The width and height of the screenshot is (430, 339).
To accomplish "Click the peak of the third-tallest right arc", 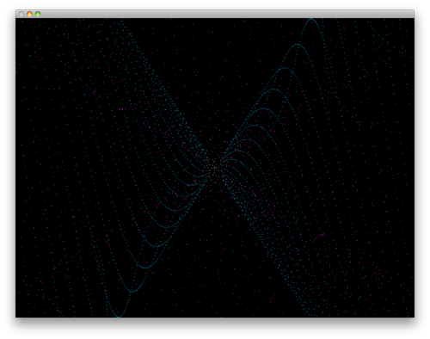I will coord(285,68).
